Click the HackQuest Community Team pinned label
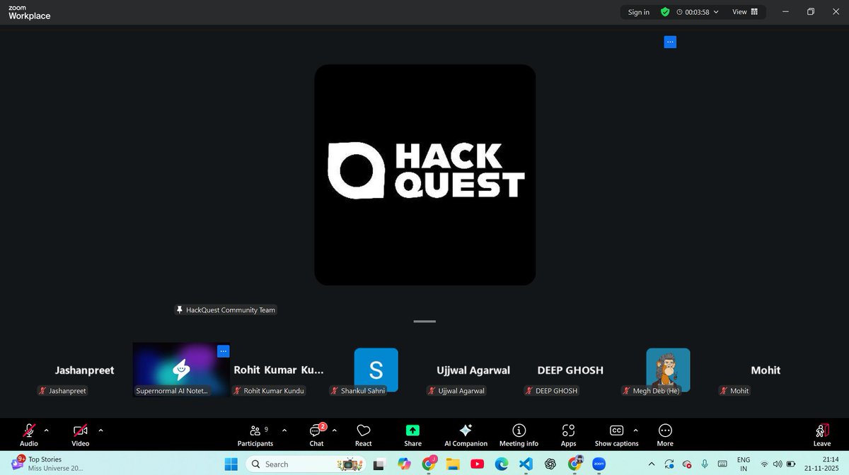Image resolution: width=849 pixels, height=475 pixels. tap(226, 310)
